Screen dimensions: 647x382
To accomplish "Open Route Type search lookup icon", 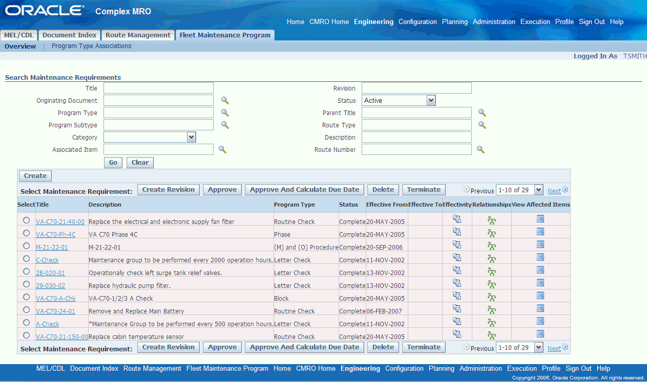I will [482, 125].
